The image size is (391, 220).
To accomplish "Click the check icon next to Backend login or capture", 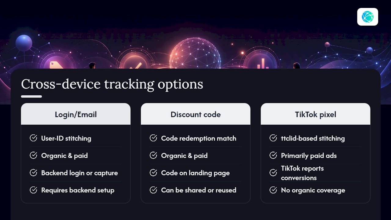I will point(33,173).
